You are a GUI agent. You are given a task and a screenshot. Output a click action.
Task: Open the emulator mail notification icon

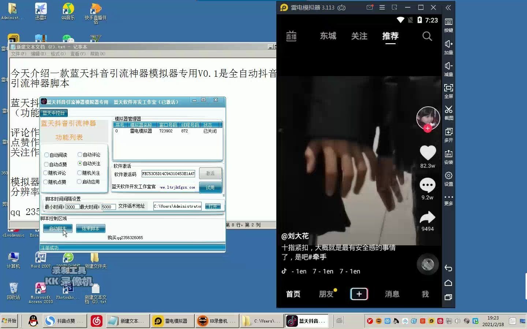(370, 7)
